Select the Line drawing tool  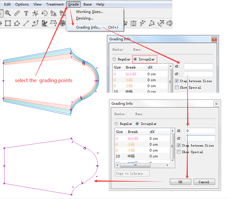(x=26, y=23)
